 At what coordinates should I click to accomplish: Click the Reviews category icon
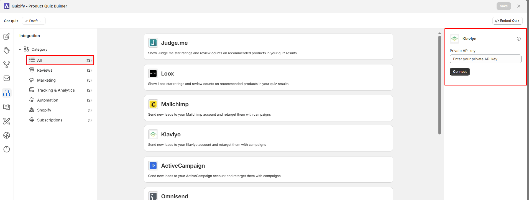coord(32,70)
